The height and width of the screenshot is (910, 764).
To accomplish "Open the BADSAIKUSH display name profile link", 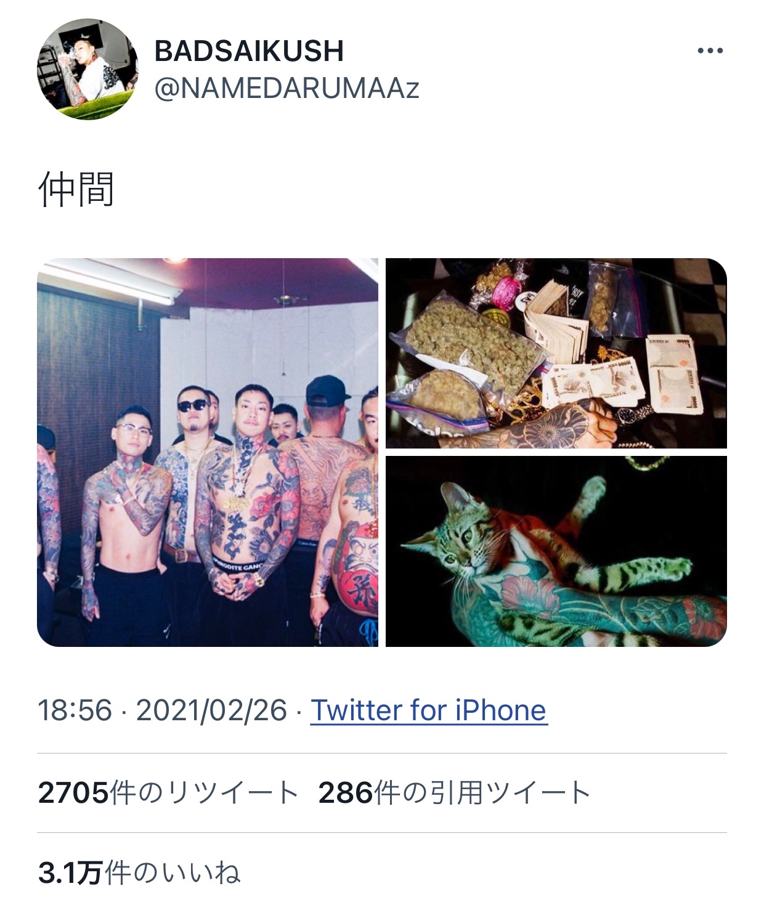I will [x=249, y=51].
